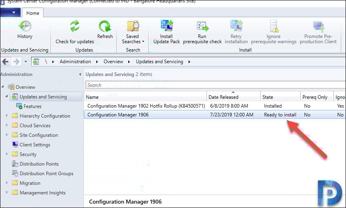Click the Features node icon
Image resolution: width=346 pixels, height=208 pixels.
(x=19, y=106)
